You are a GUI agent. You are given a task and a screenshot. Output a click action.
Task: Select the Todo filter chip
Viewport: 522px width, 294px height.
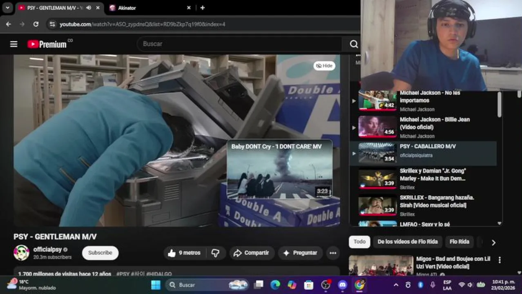click(359, 242)
